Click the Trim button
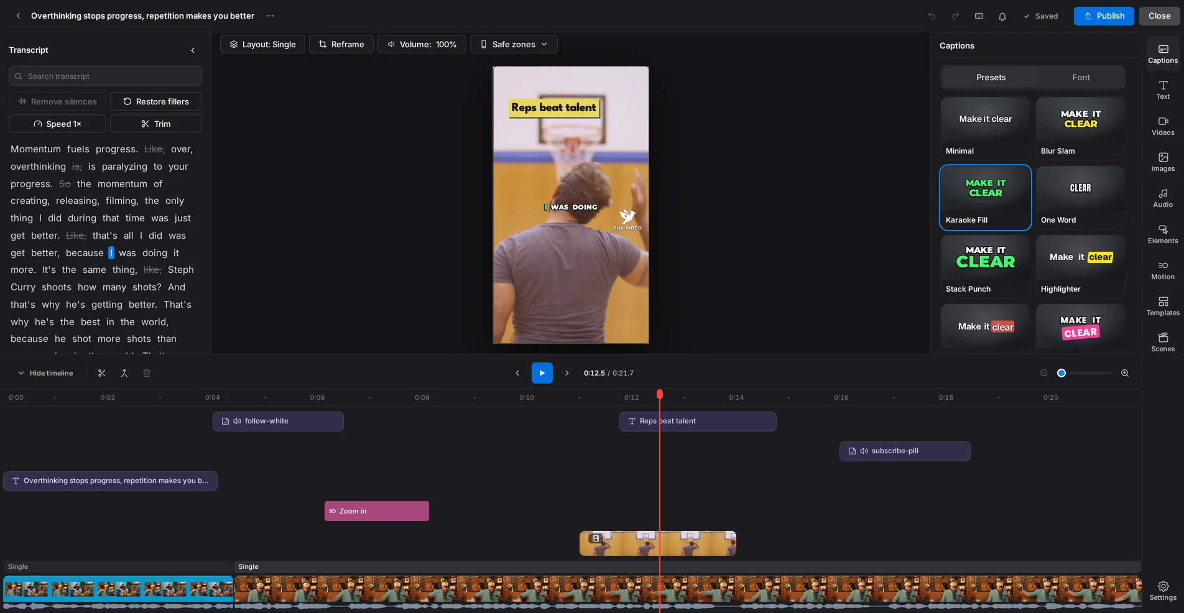 155,124
